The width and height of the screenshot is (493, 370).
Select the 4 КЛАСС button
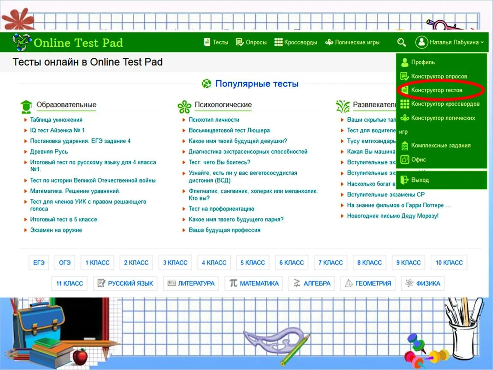214,263
